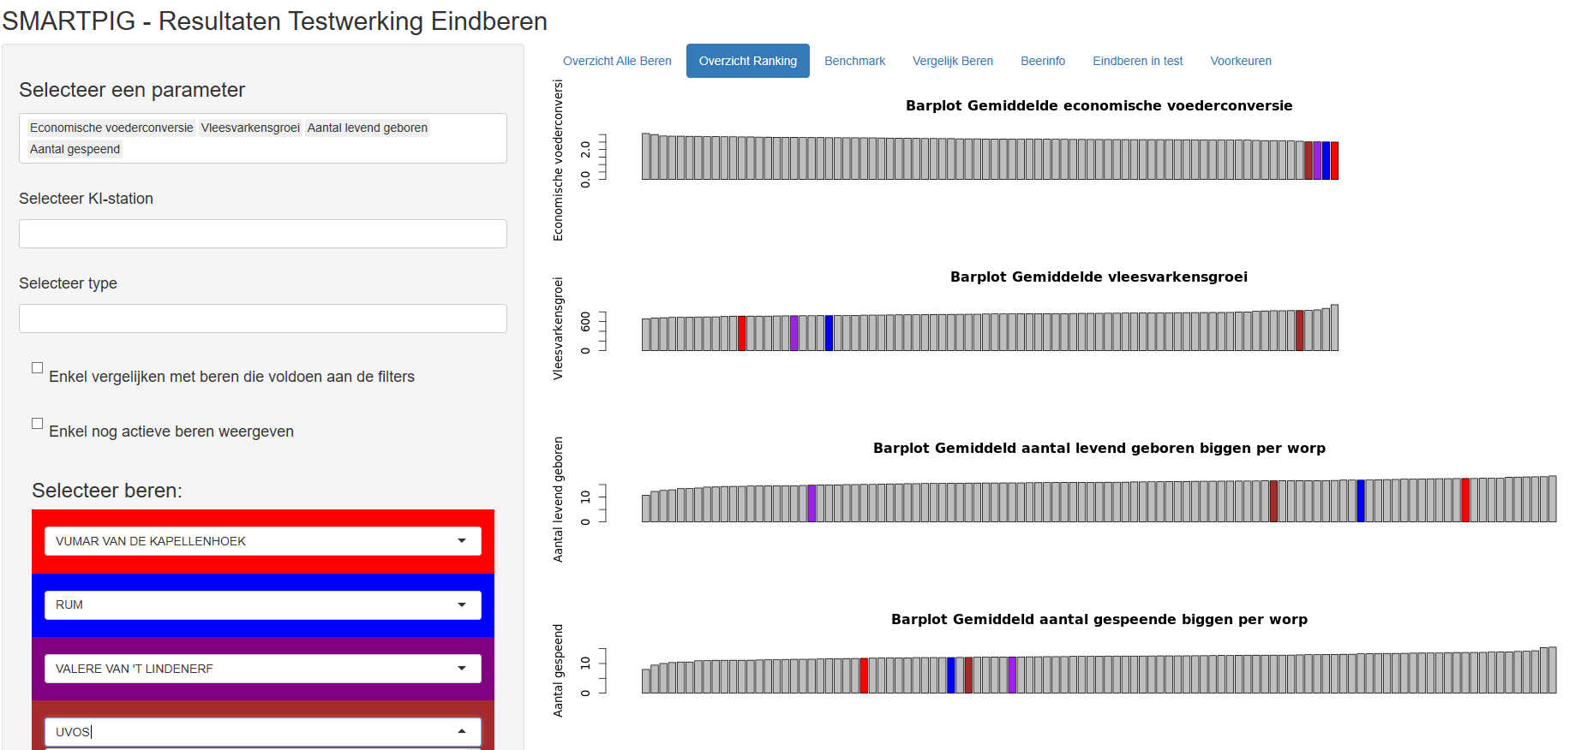
Task: Open the Voorkeuren tab
Action: (x=1240, y=61)
